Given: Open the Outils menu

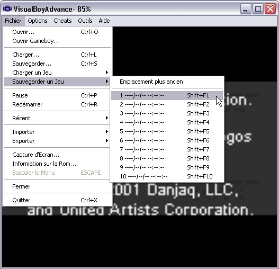Looking at the screenshot, I should pos(85,21).
